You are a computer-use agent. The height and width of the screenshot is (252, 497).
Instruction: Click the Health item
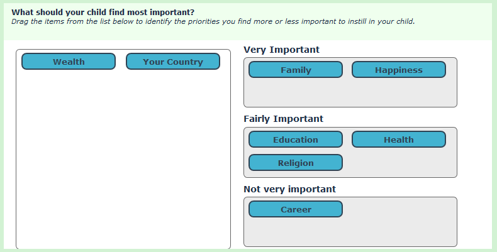tap(399, 140)
